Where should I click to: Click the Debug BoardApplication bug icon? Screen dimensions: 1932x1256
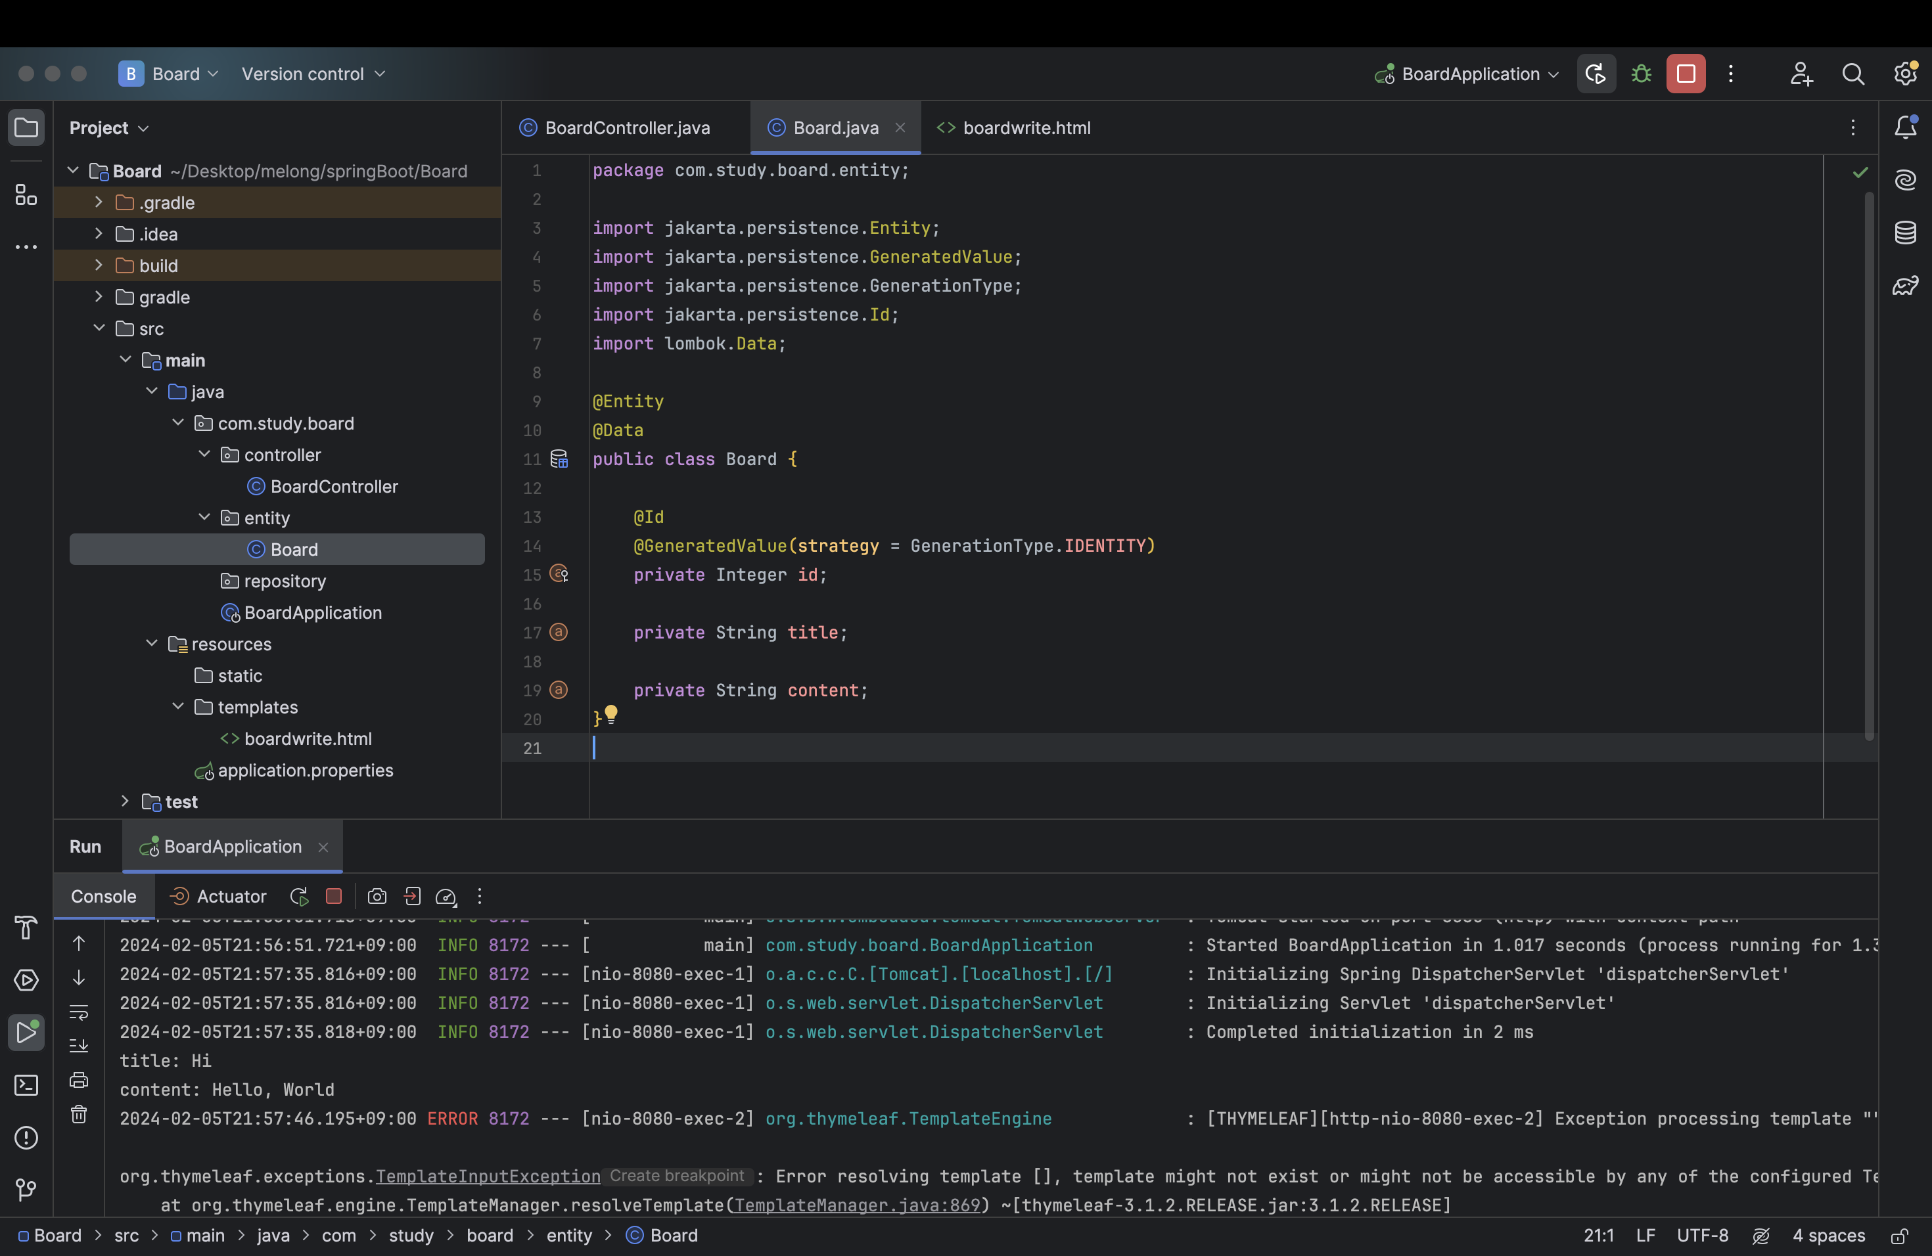1641,74
